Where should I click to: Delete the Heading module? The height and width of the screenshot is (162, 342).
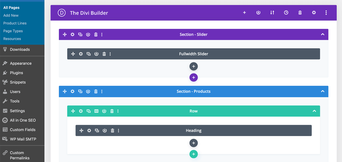pyautogui.click(x=112, y=131)
